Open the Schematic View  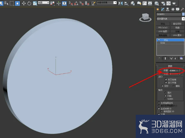[x=150, y=3]
